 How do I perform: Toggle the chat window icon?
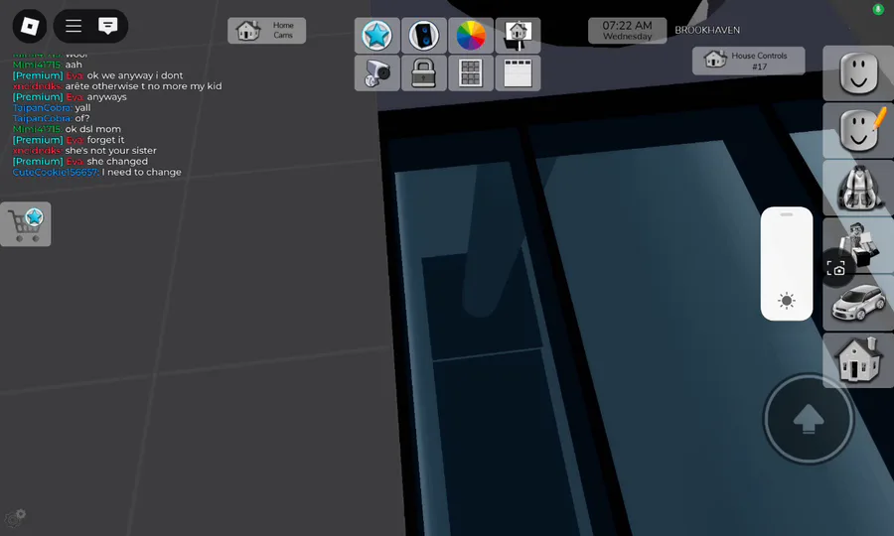click(x=107, y=26)
